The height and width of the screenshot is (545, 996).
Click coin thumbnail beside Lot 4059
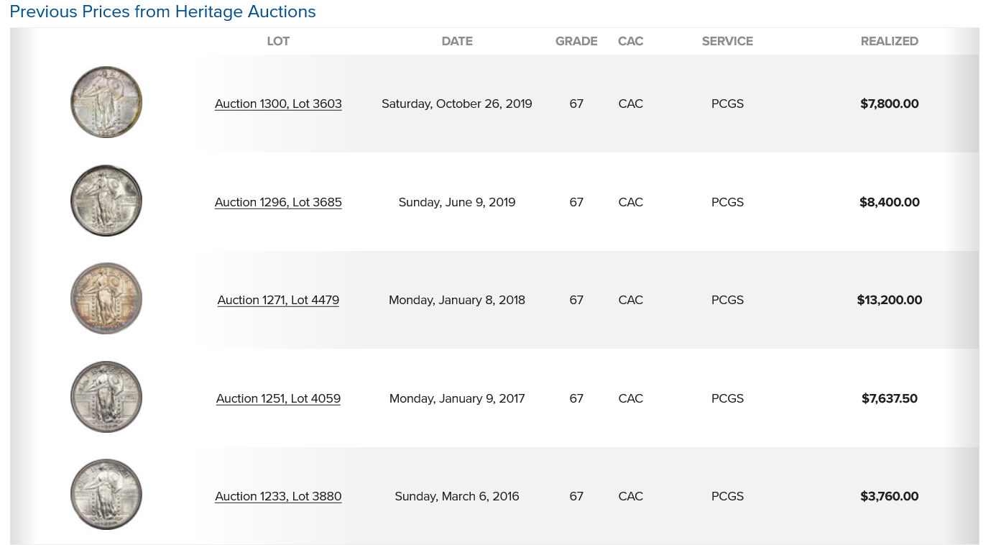106,398
